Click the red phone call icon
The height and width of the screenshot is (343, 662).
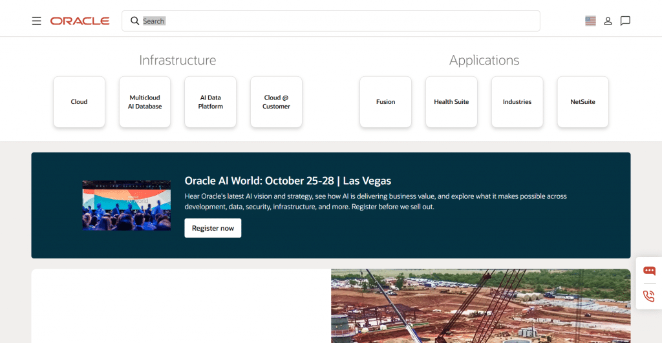[649, 296]
